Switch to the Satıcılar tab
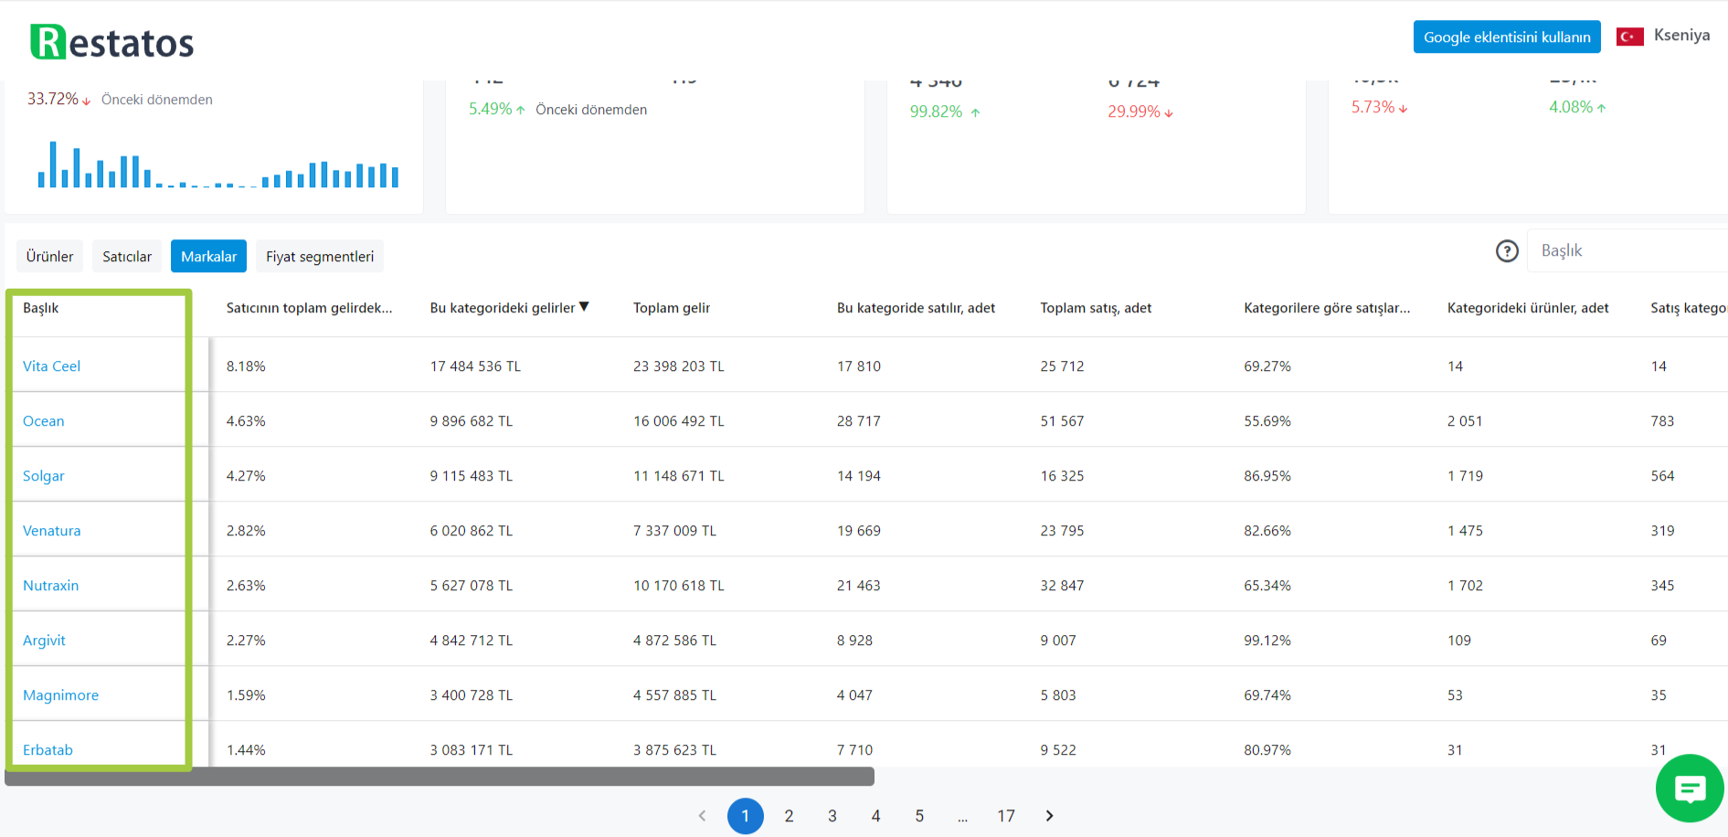 (127, 257)
